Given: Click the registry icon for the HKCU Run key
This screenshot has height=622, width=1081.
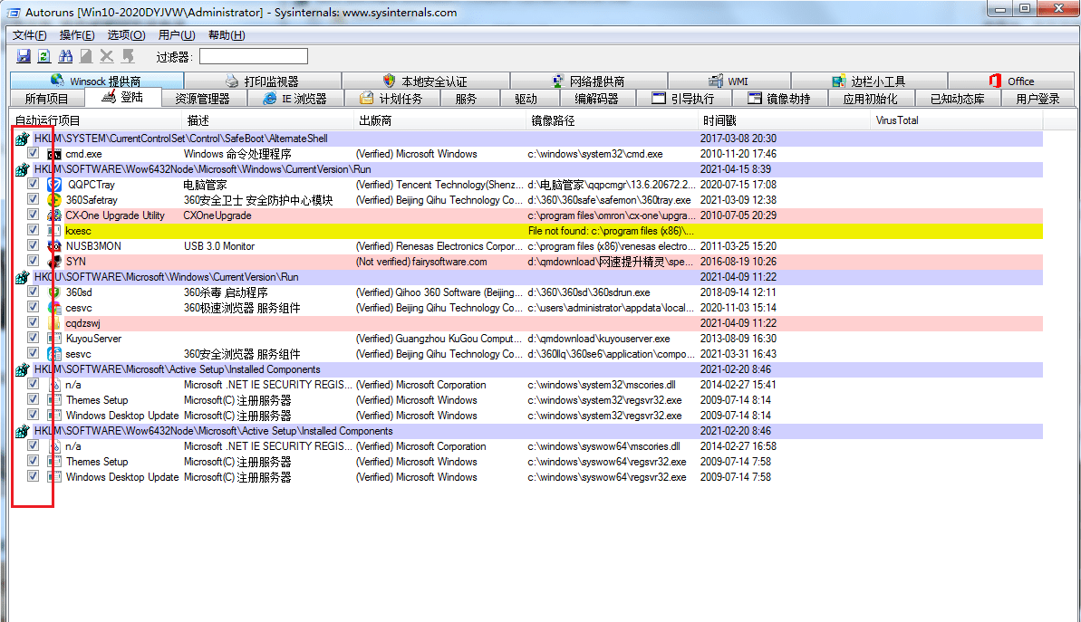Looking at the screenshot, I should point(22,277).
